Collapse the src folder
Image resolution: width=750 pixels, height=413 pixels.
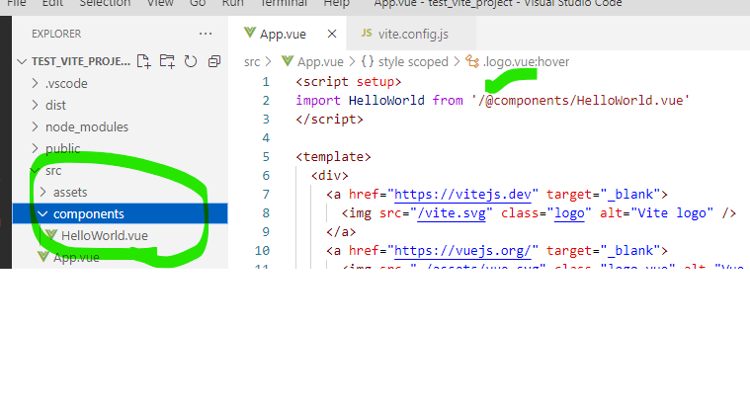point(35,171)
